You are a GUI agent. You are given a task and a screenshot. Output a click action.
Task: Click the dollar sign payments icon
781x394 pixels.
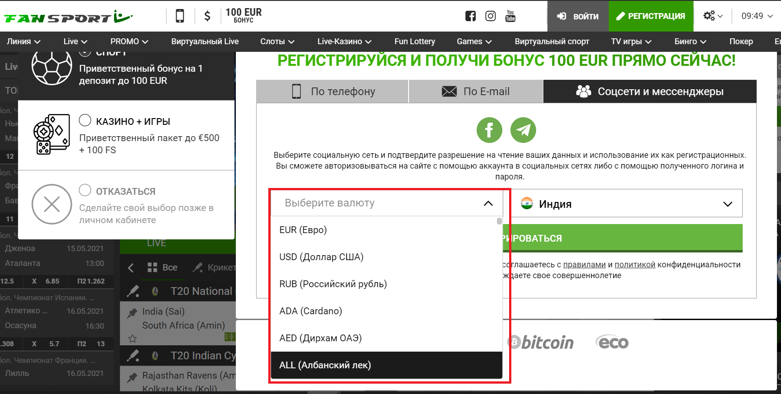[207, 16]
